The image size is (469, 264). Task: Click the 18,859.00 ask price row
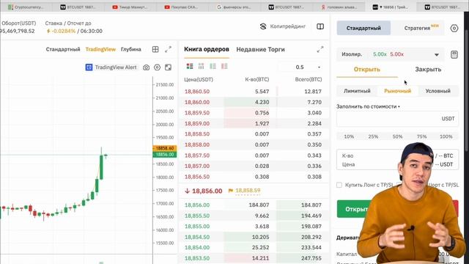pyautogui.click(x=254, y=124)
